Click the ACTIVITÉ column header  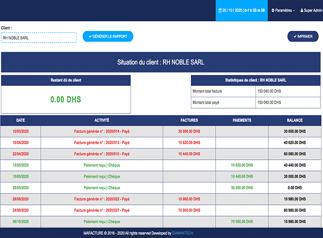tap(102, 120)
